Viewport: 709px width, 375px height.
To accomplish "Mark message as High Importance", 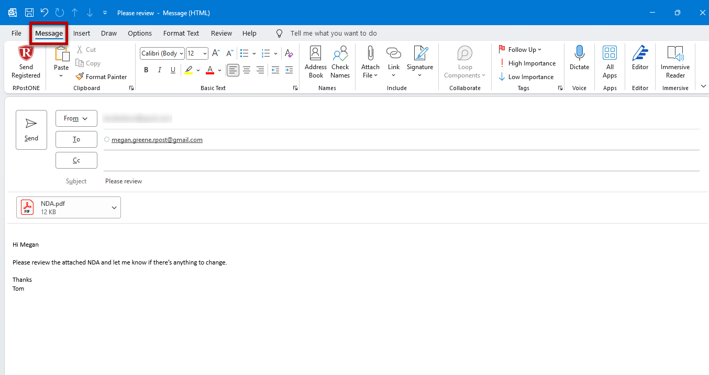I will 527,63.
